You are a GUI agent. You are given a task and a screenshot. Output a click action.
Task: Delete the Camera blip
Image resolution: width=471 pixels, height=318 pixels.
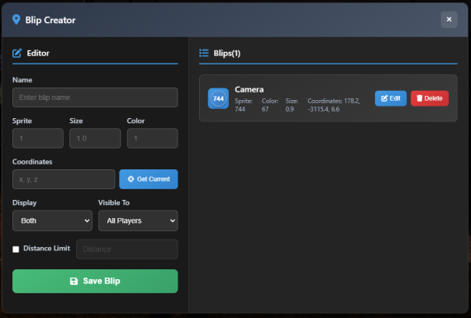click(x=430, y=98)
